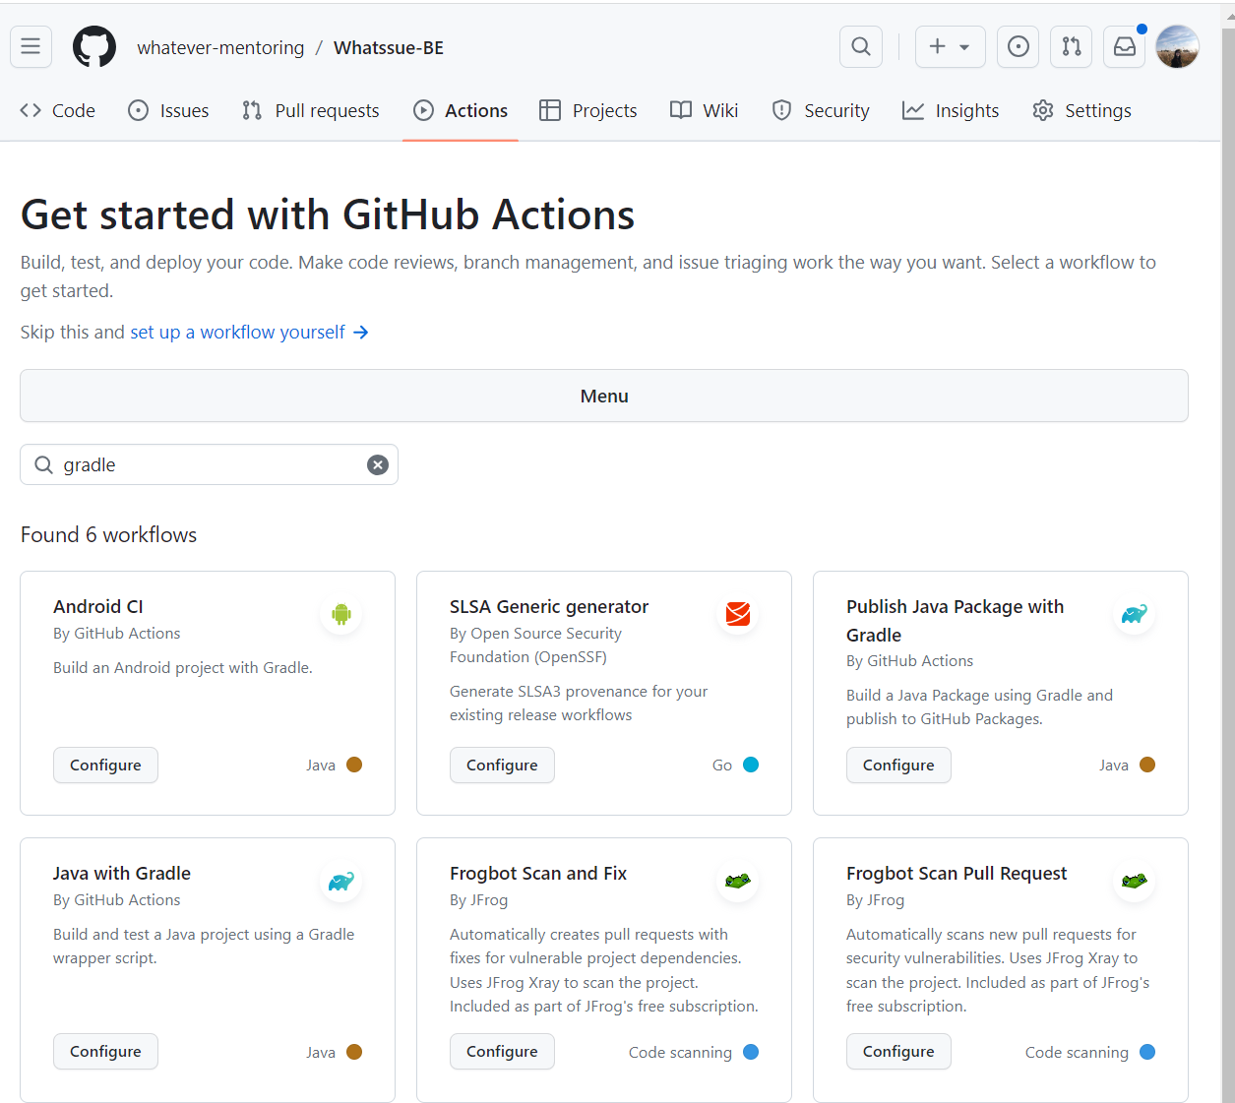Click the Go color dot on SLSA card
The width and height of the screenshot is (1235, 1103).
click(x=751, y=765)
